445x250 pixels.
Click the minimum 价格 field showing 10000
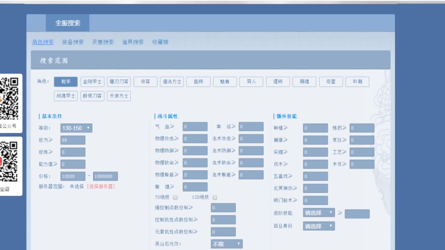[73, 176]
